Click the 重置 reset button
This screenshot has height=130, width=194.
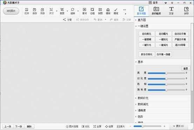pos(186,68)
